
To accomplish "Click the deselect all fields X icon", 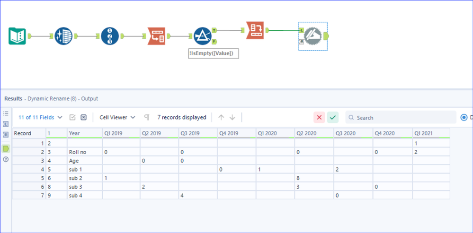I will (83, 117).
